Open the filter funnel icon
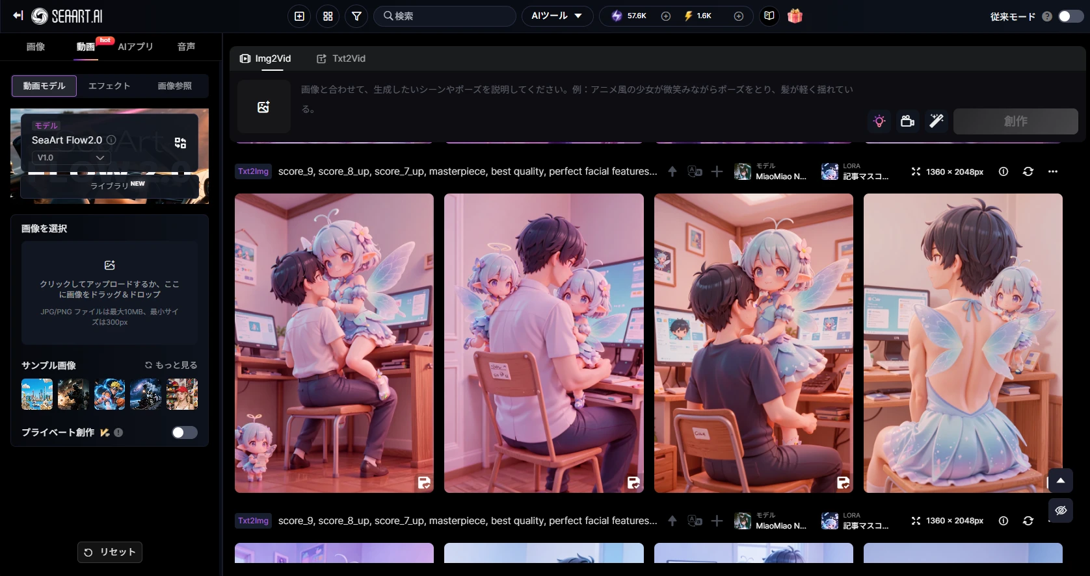The width and height of the screenshot is (1090, 576). point(356,16)
